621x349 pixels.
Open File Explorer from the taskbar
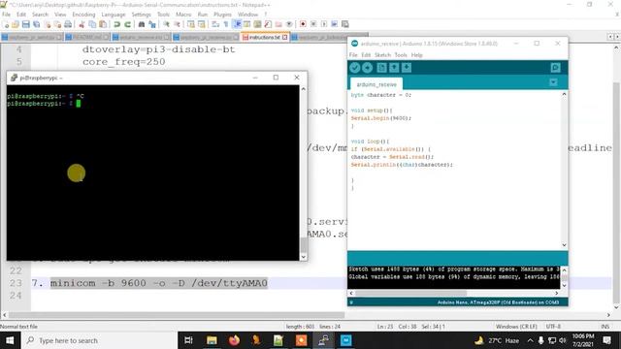[212, 340]
